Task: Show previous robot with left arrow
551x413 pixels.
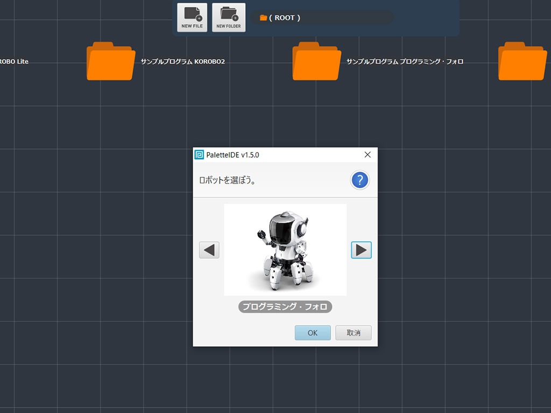Action: click(209, 250)
